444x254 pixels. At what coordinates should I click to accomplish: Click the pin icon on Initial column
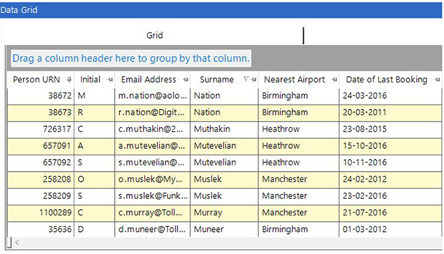tap(110, 80)
